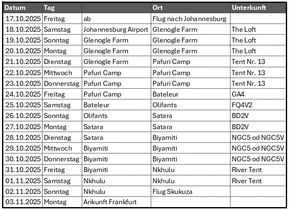290x210 pixels.
Task: Select the cell with date 17.10.2025
Action: 23,19
